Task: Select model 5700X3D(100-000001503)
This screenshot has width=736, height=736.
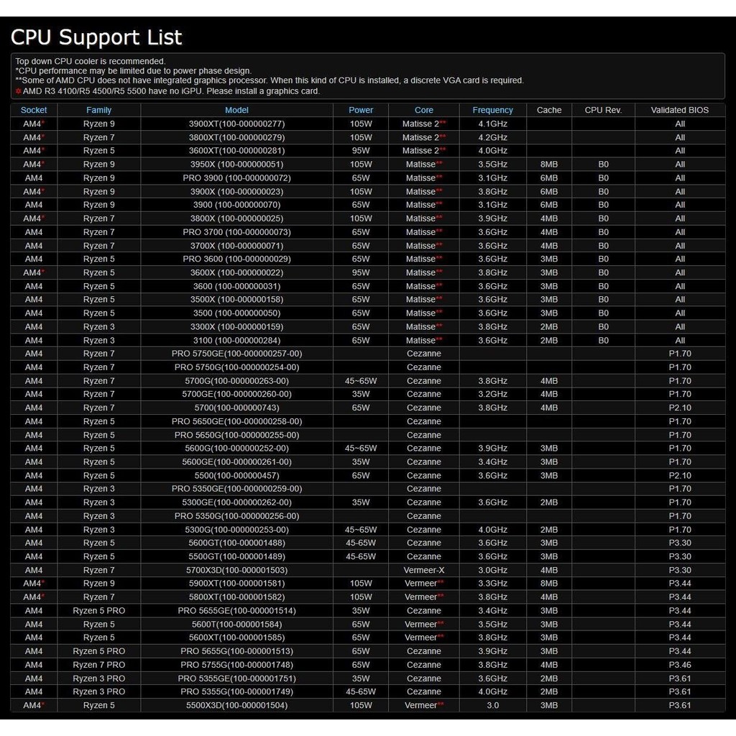Action: tap(236, 570)
